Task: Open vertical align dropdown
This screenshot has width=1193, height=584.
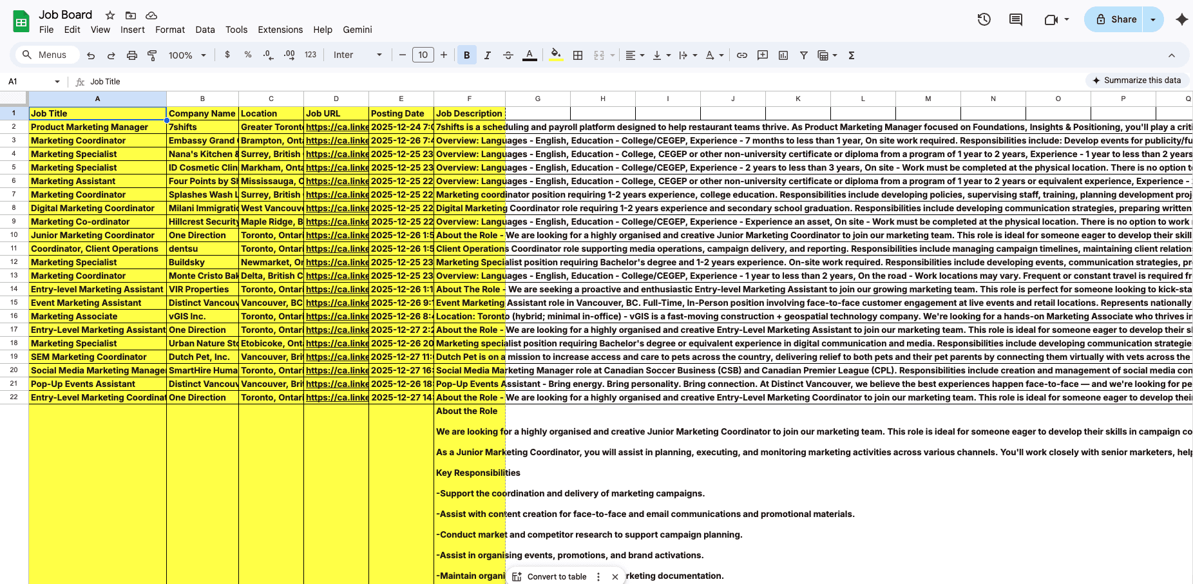Action: coord(662,55)
